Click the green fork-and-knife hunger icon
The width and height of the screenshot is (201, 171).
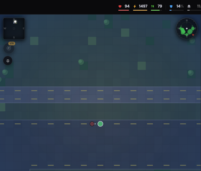point(152,6)
